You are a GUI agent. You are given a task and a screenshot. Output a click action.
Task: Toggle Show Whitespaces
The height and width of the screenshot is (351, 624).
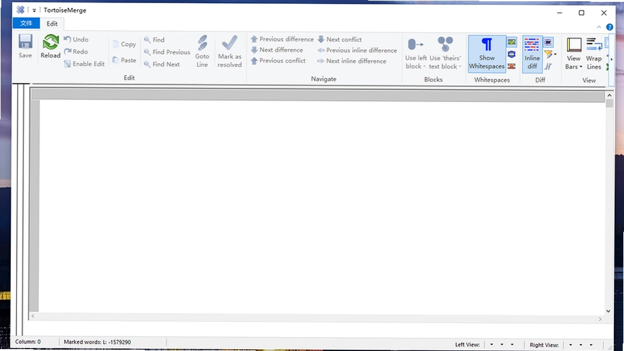click(x=487, y=54)
